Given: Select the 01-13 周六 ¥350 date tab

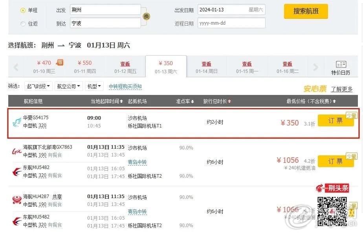Looking at the screenshot, I should click(166, 67).
